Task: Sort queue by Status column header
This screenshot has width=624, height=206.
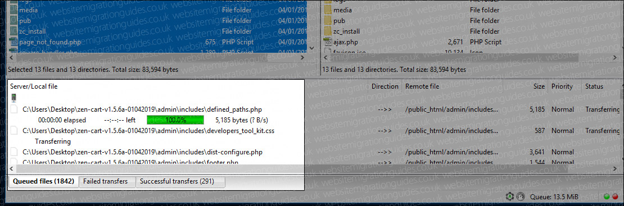Action: (x=594, y=86)
